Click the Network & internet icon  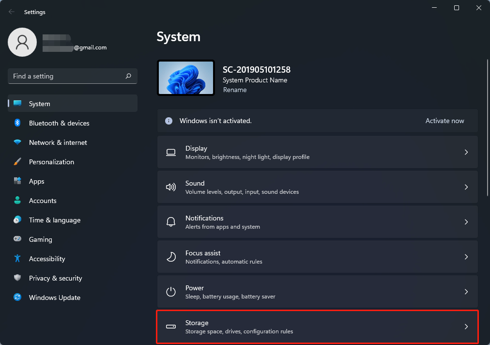click(x=19, y=142)
